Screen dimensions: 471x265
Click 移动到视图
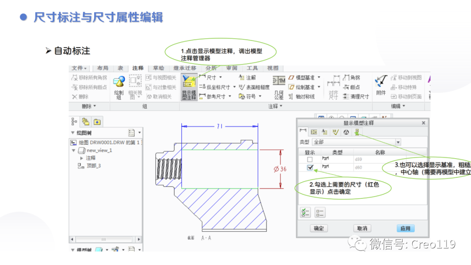[406, 78]
